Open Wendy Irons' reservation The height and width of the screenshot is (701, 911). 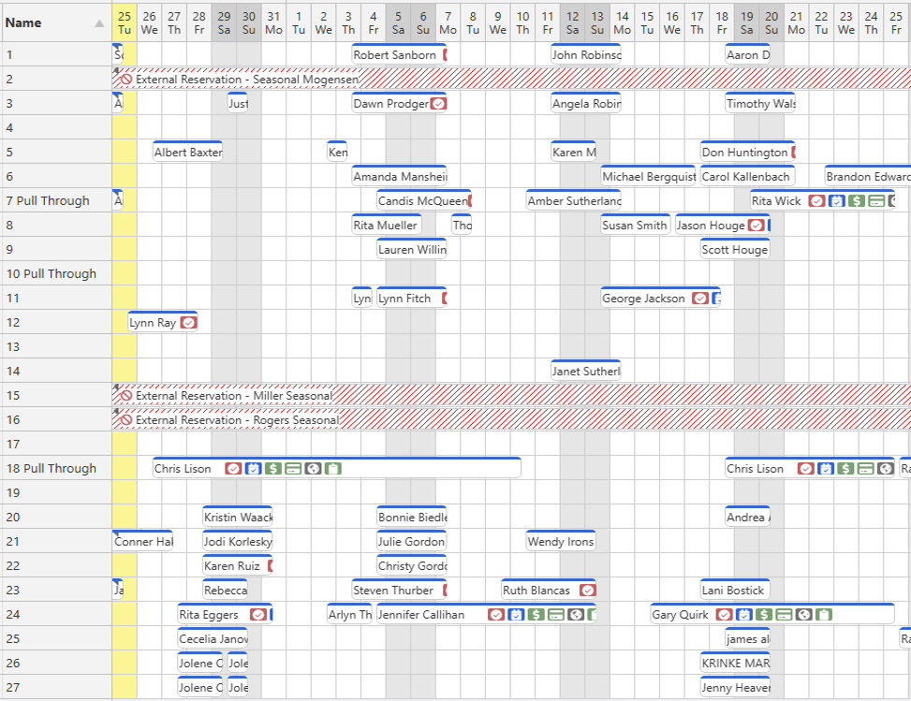click(561, 542)
